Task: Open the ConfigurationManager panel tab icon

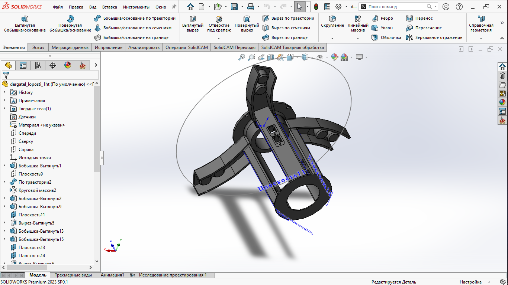Action: point(38,65)
